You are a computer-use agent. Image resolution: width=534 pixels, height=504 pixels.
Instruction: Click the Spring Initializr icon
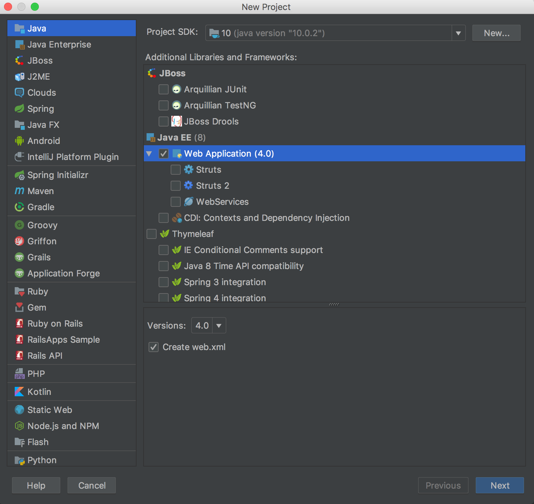point(20,175)
